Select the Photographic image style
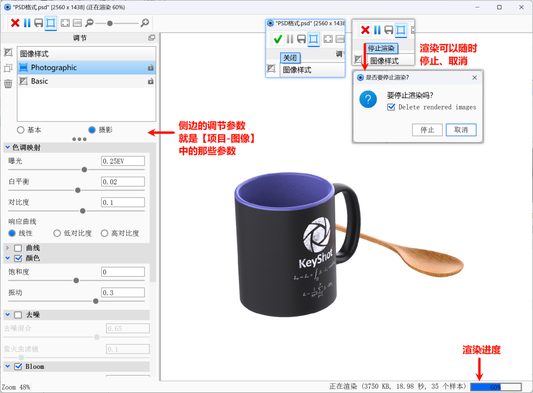 pyautogui.click(x=86, y=68)
